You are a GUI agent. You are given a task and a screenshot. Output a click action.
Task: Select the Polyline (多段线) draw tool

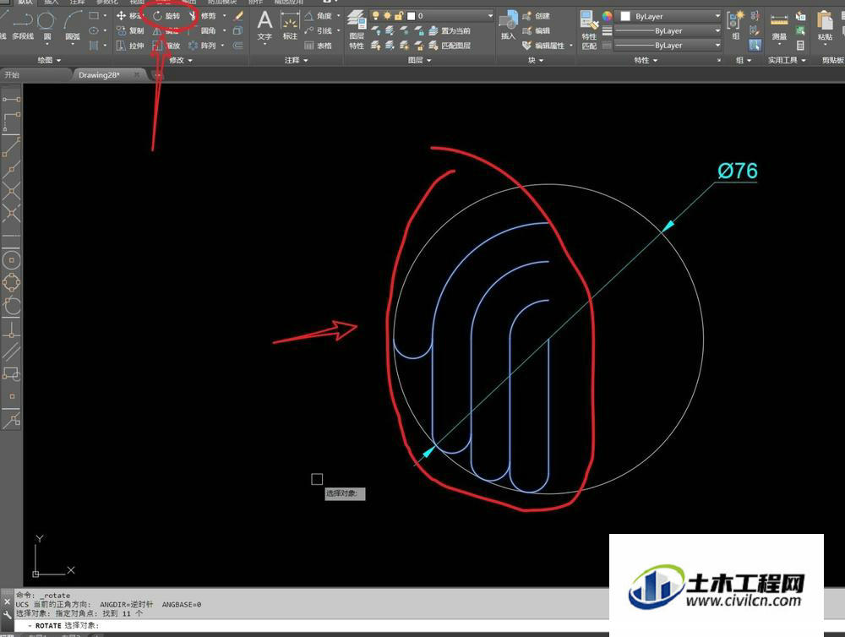coord(22,24)
